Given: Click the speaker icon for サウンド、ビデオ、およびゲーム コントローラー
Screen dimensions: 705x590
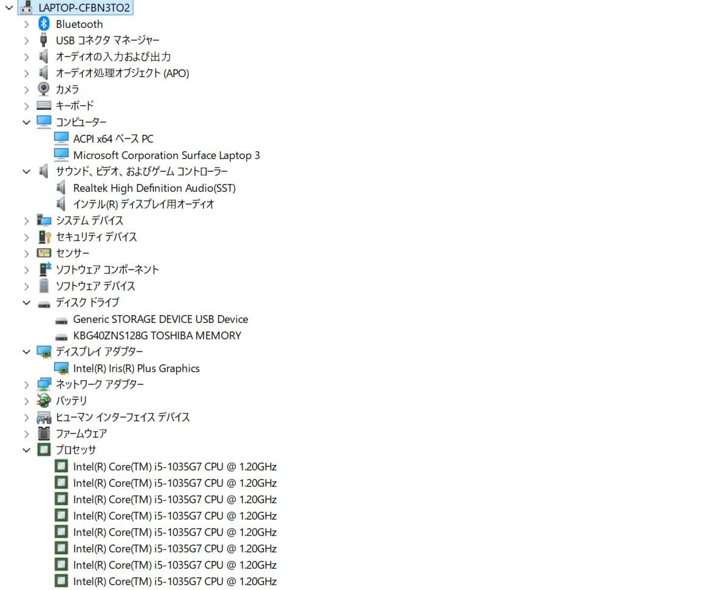Looking at the screenshot, I should 44,171.
